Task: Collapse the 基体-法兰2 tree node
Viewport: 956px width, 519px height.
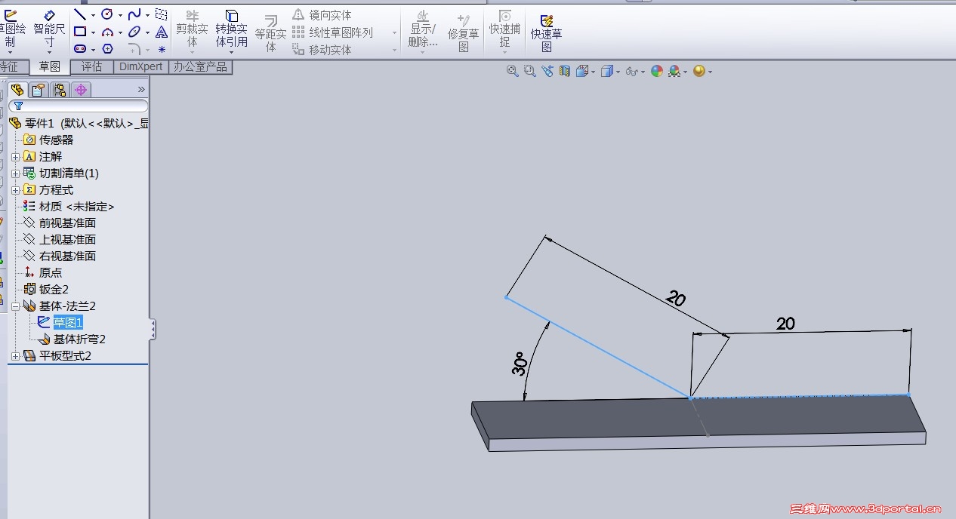Action: coord(16,306)
